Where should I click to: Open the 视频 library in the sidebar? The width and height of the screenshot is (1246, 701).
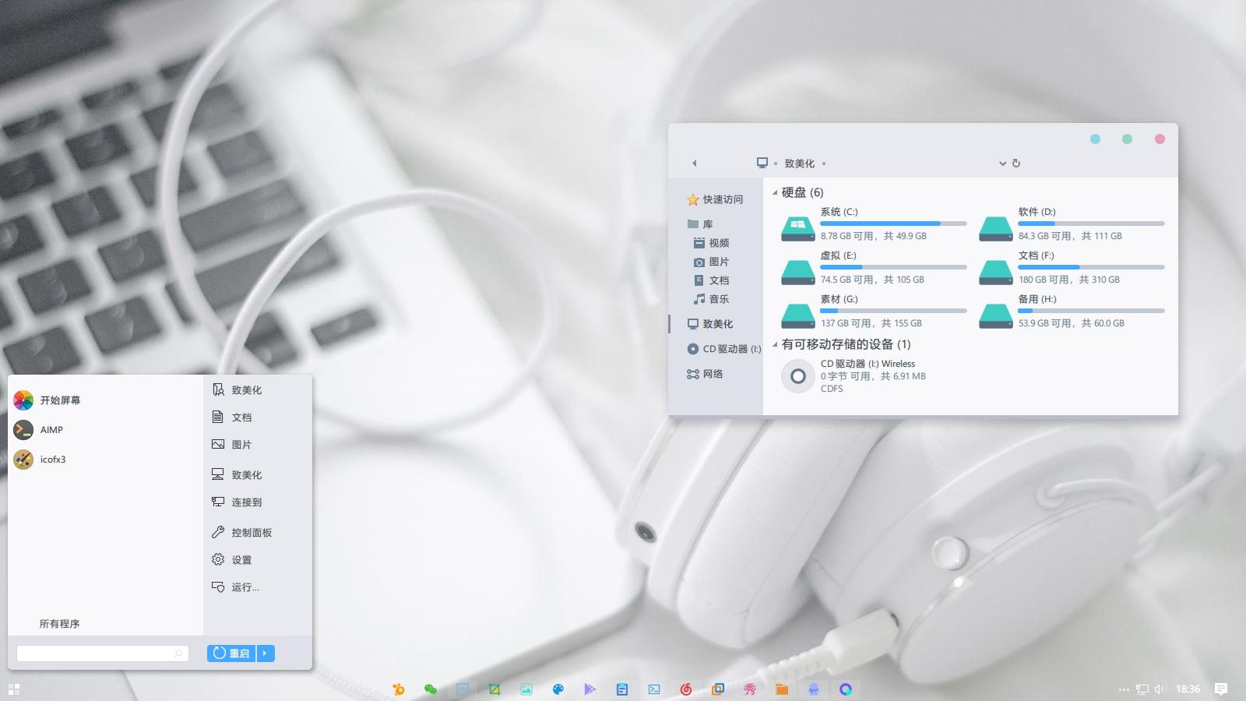(x=718, y=242)
